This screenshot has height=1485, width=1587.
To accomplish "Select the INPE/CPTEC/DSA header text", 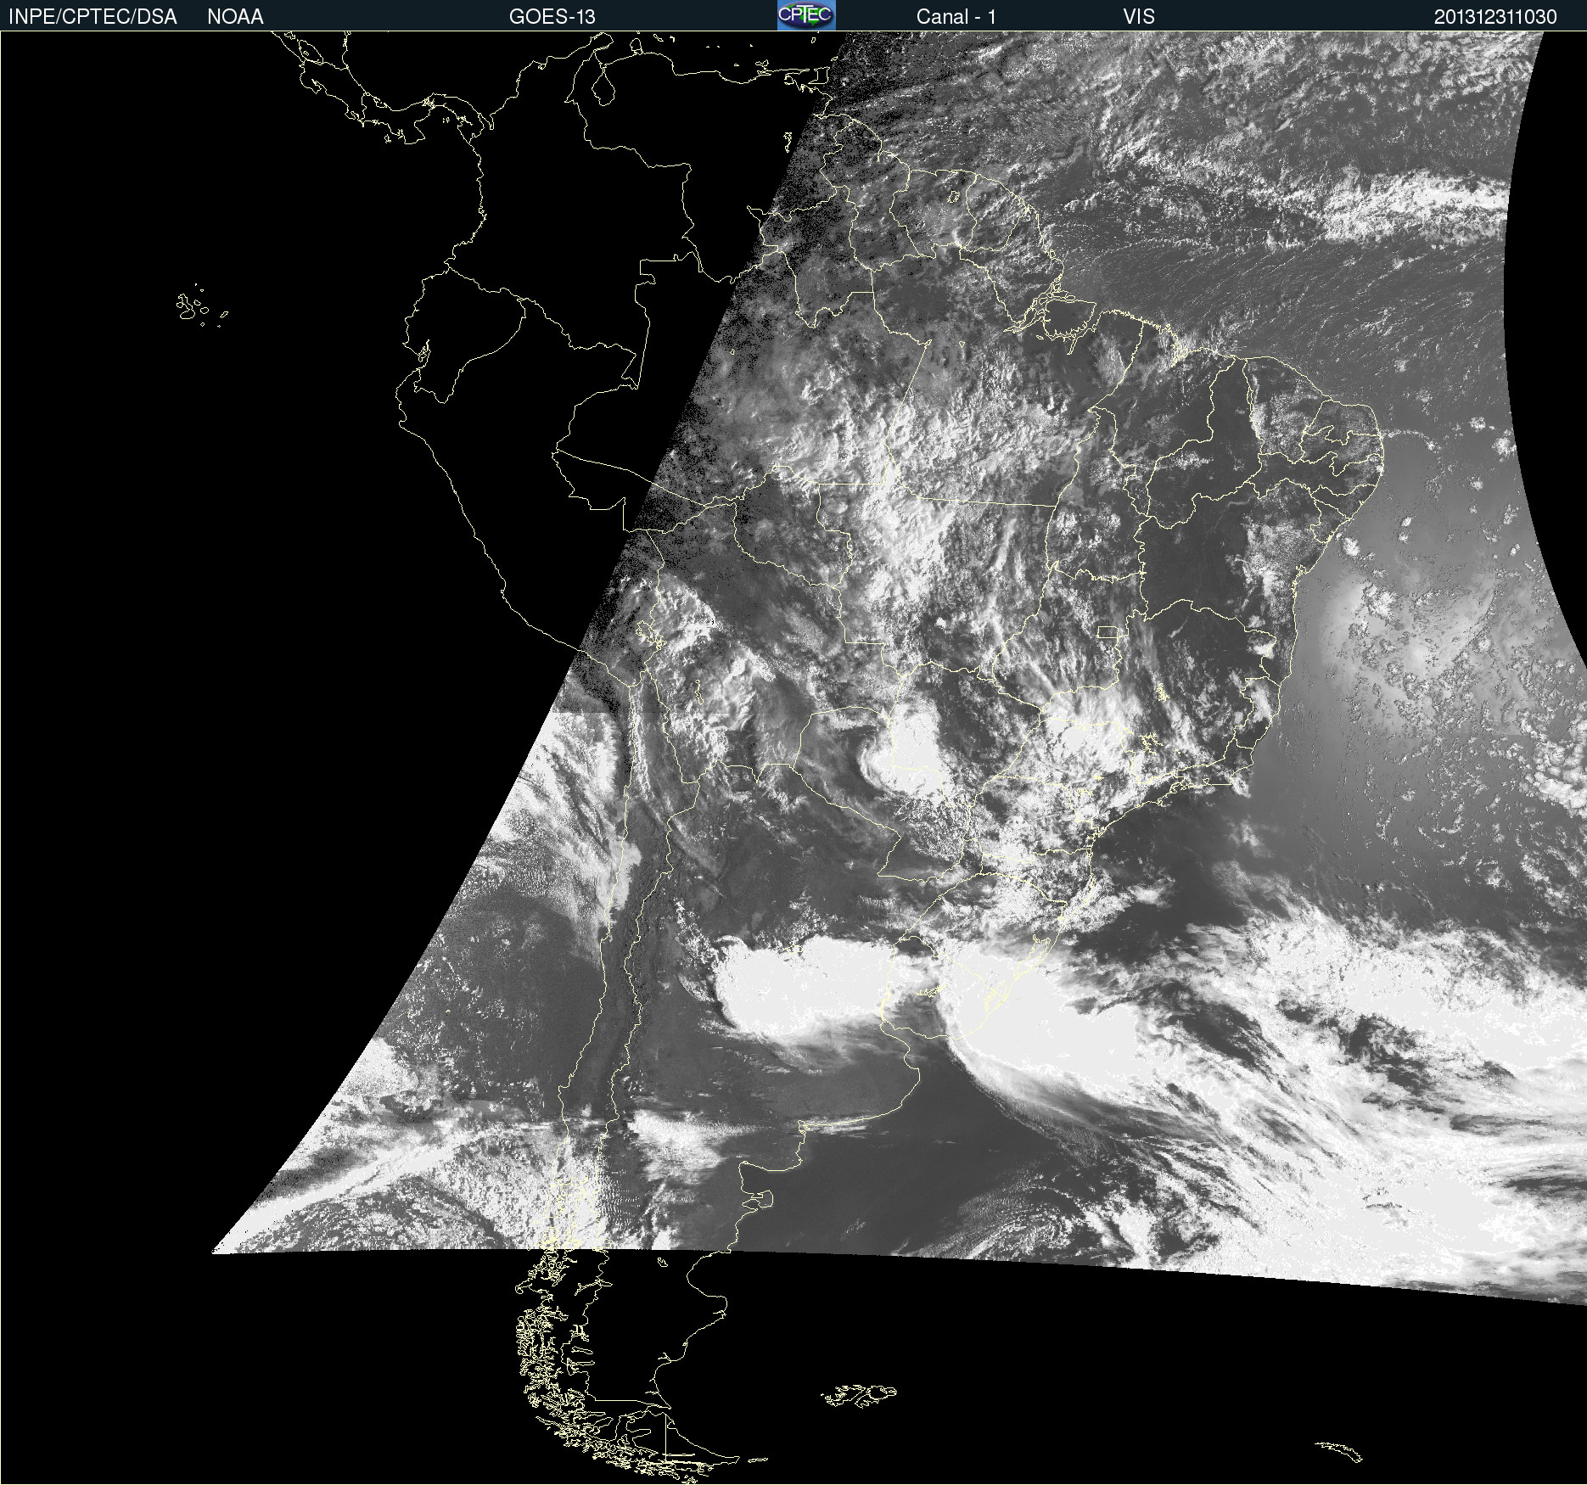I will click(x=93, y=17).
